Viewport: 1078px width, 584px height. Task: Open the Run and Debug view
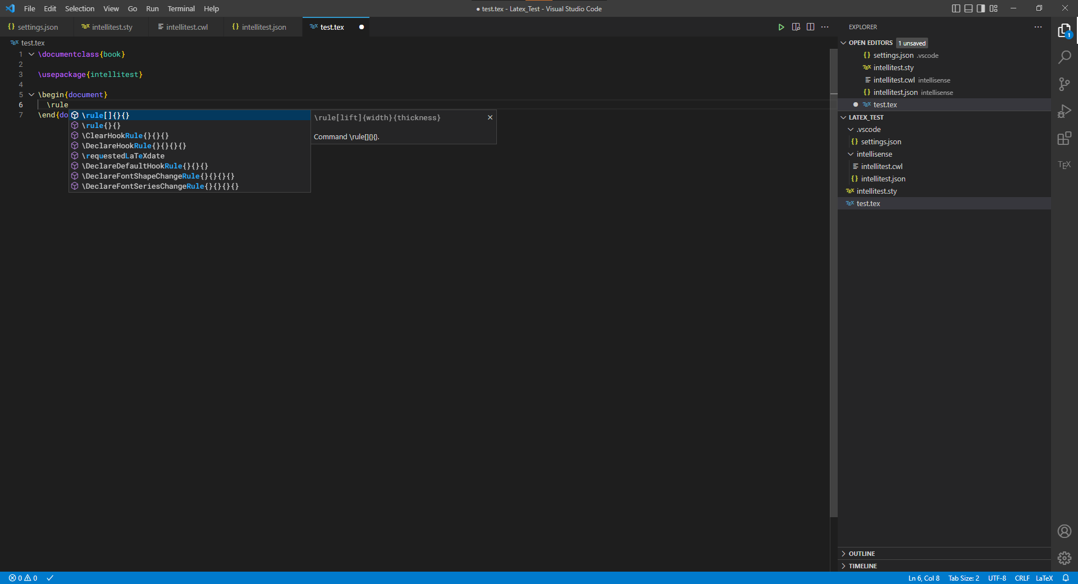coord(1065,111)
